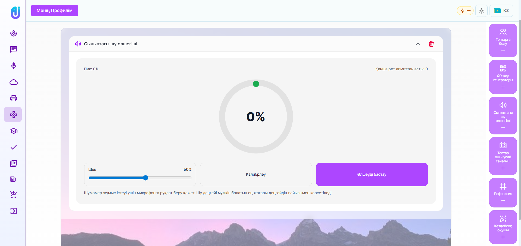Click the microphone icon in left sidebar
This screenshot has height=246, width=521.
(13, 66)
